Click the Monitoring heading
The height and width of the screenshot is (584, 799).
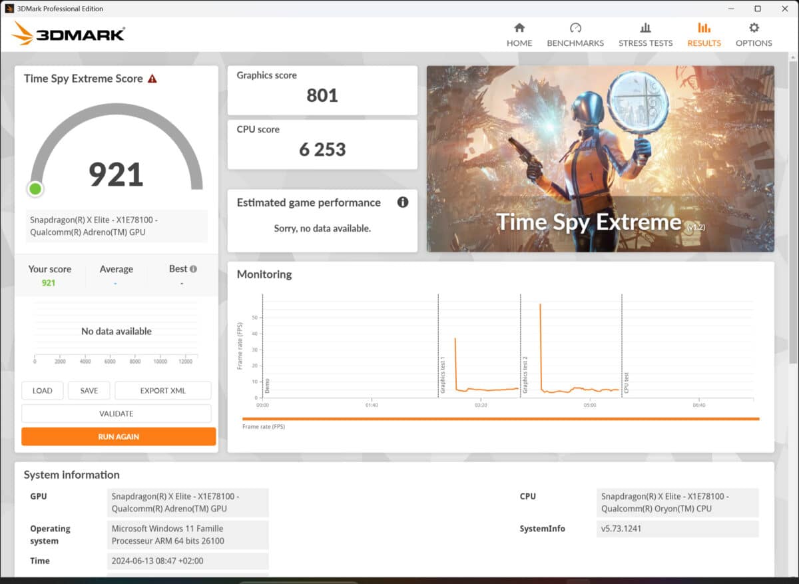click(264, 274)
